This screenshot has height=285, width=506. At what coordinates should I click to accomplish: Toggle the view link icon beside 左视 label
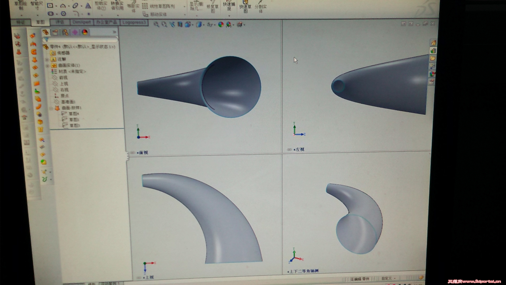[289, 150]
